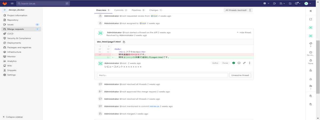Click the Owner badge on the comment
Viewport: 320px width, 120px height.
tap(225, 63)
